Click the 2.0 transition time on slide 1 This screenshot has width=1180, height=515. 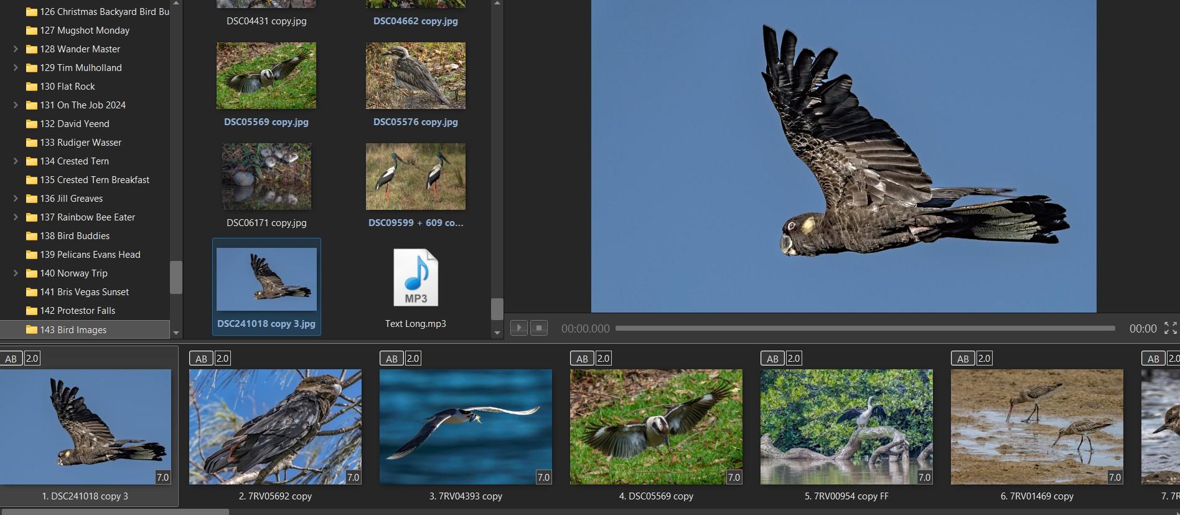32,358
